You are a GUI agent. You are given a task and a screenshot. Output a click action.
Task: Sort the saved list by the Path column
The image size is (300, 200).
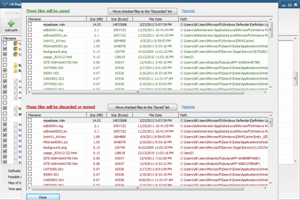point(223,19)
